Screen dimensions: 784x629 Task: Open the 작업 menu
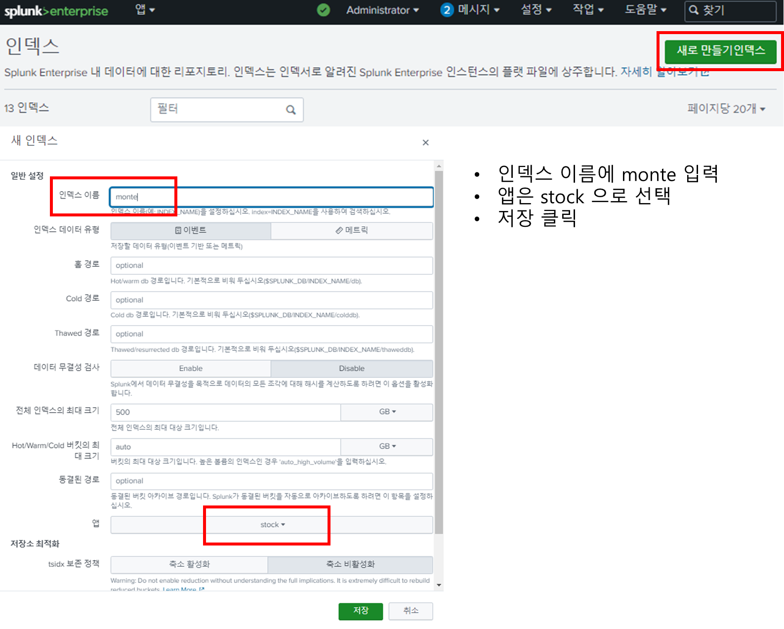click(x=588, y=10)
